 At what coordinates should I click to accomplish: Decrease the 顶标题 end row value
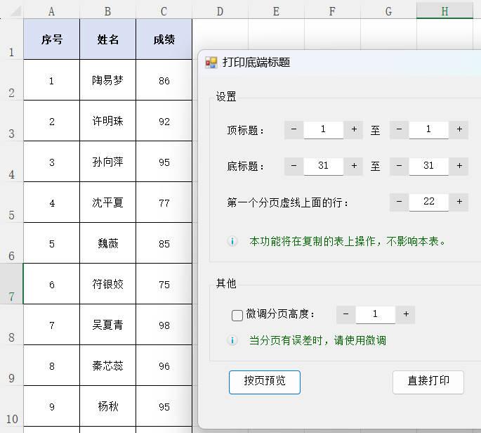[399, 129]
